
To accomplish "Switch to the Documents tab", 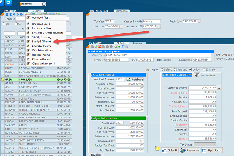I will tap(137, 43).
